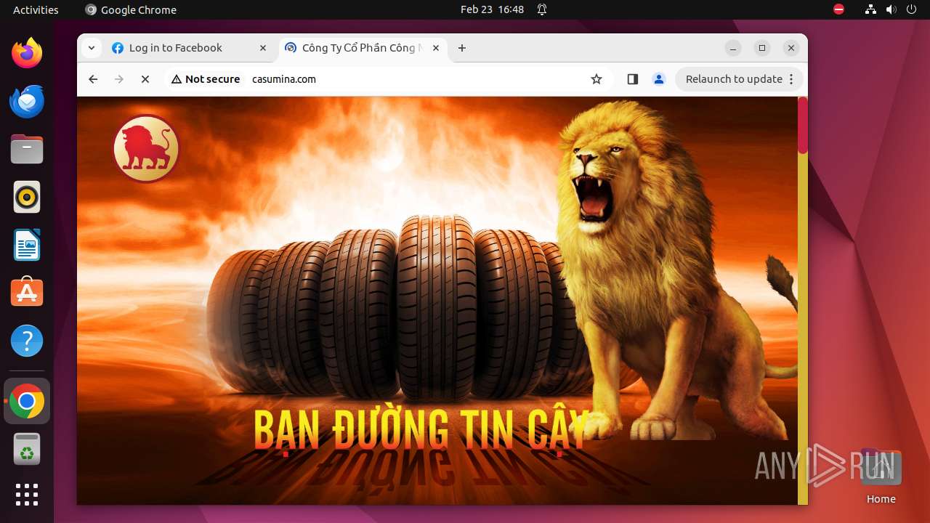930x523 pixels.
Task: Close the Chrome window
Action: point(791,48)
